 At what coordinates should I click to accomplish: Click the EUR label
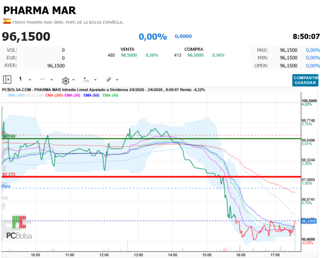coord(12,58)
